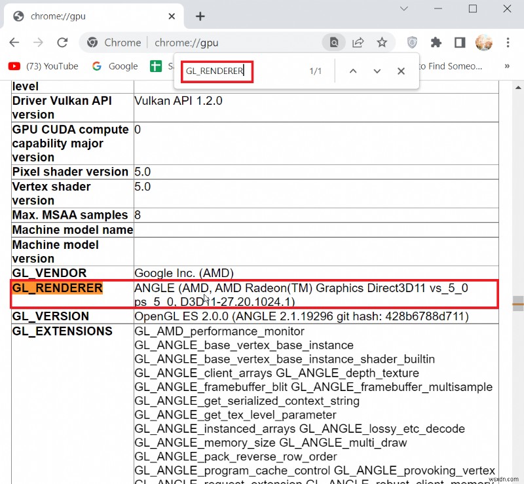
Task: Go back to the previous page
Action: pyautogui.click(x=14, y=43)
